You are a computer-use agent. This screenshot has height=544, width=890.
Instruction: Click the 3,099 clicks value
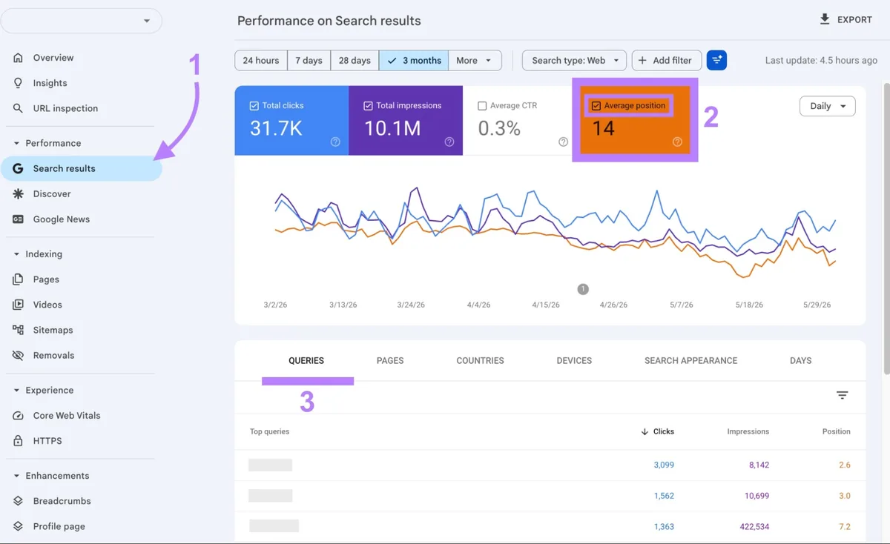664,465
